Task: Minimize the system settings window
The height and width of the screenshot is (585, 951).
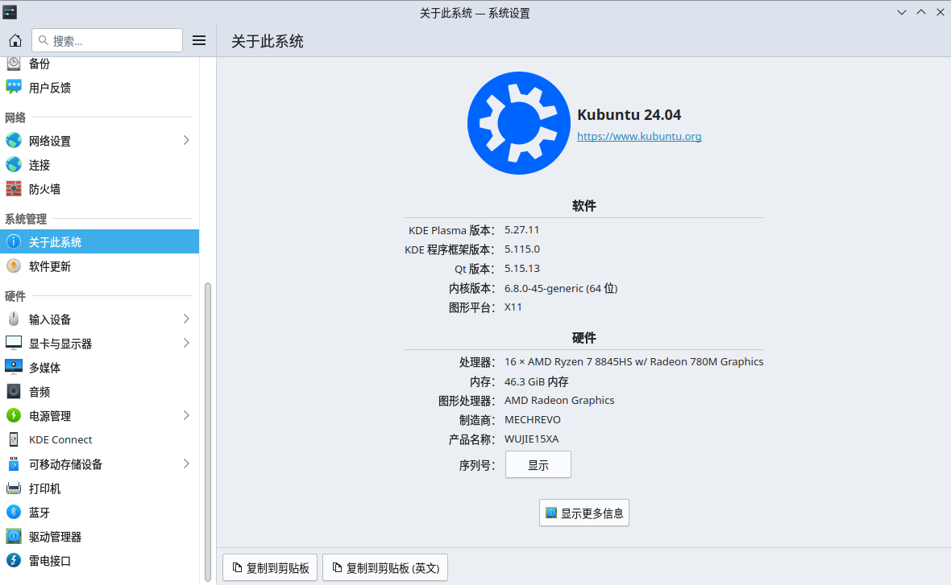Action: (902, 12)
